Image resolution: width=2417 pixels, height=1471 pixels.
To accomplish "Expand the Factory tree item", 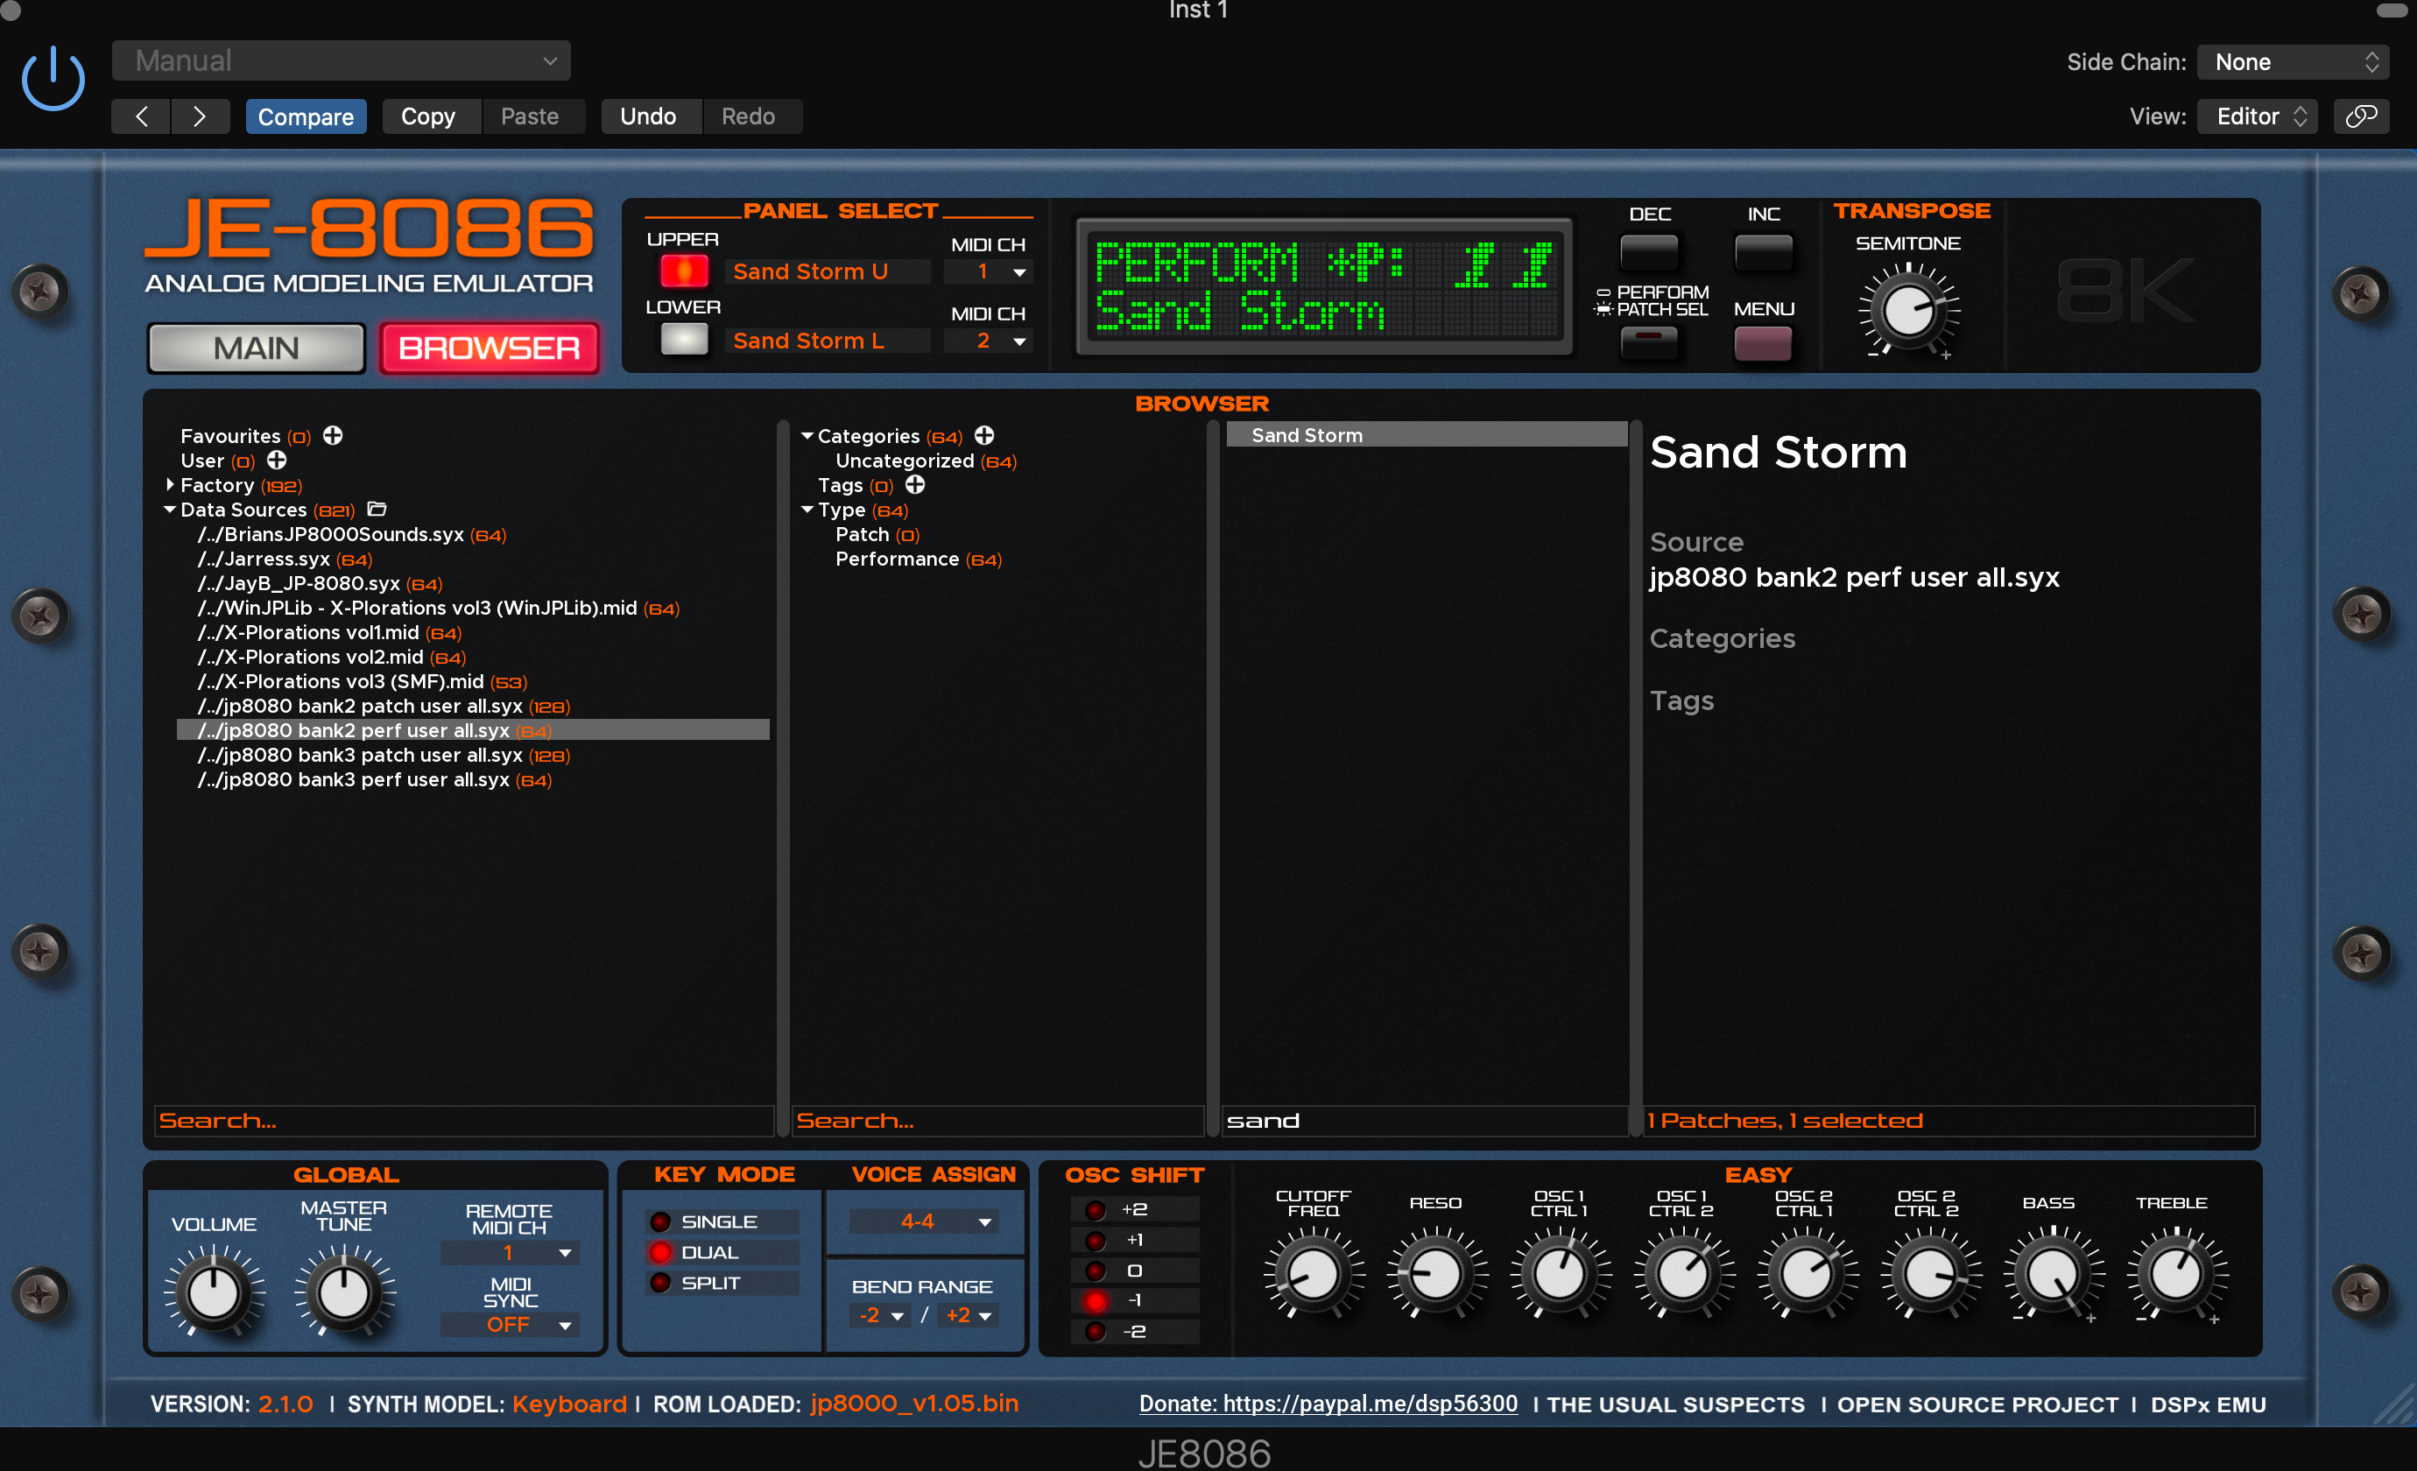I will [x=170, y=484].
